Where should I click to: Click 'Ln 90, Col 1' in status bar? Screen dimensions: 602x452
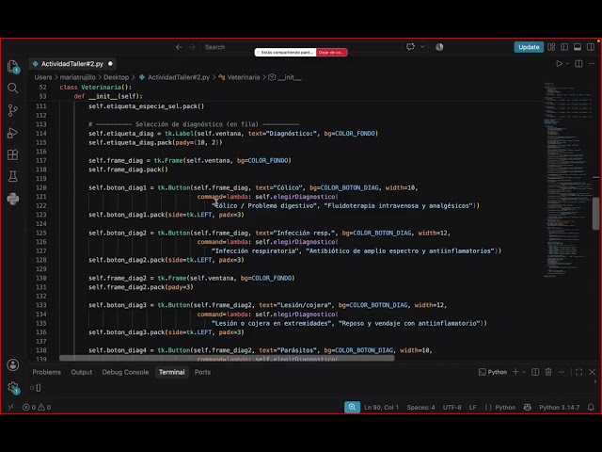click(x=381, y=407)
